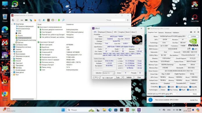202x113 pixels.
Task: Switch to the Advanced tab in GPU-Z
Action: [x=168, y=32]
